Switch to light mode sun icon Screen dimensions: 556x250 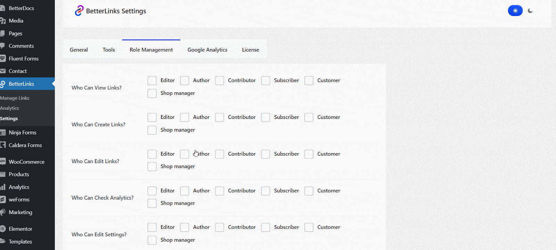[515, 11]
